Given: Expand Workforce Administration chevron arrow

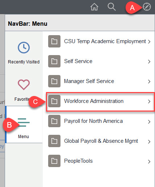Looking at the screenshot, I should click(x=149, y=101).
